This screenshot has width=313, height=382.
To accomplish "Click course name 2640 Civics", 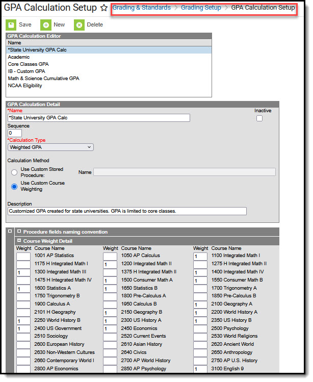I will coord(134,353).
